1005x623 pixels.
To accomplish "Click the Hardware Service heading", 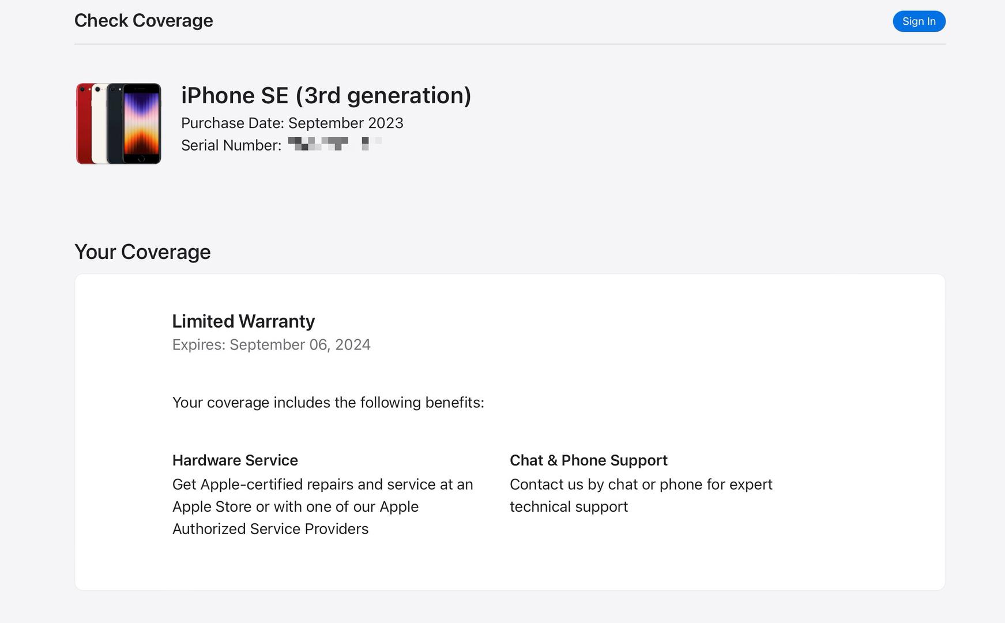I will tap(235, 460).
